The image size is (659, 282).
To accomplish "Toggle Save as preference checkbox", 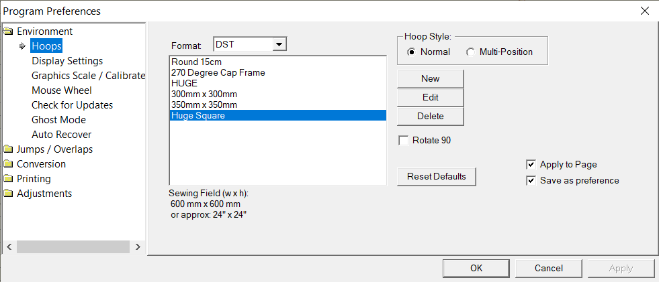I will pyautogui.click(x=531, y=180).
